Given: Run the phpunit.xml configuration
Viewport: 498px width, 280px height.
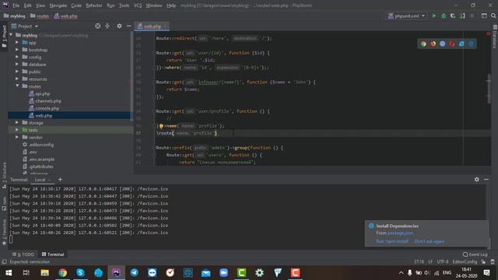Looking at the screenshot, I should click(x=434, y=16).
